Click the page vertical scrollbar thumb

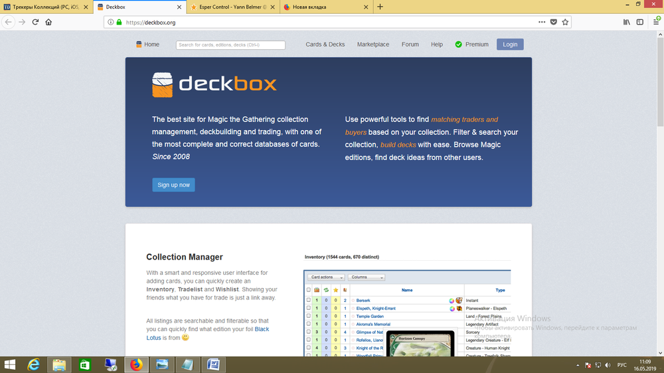tap(660, 83)
